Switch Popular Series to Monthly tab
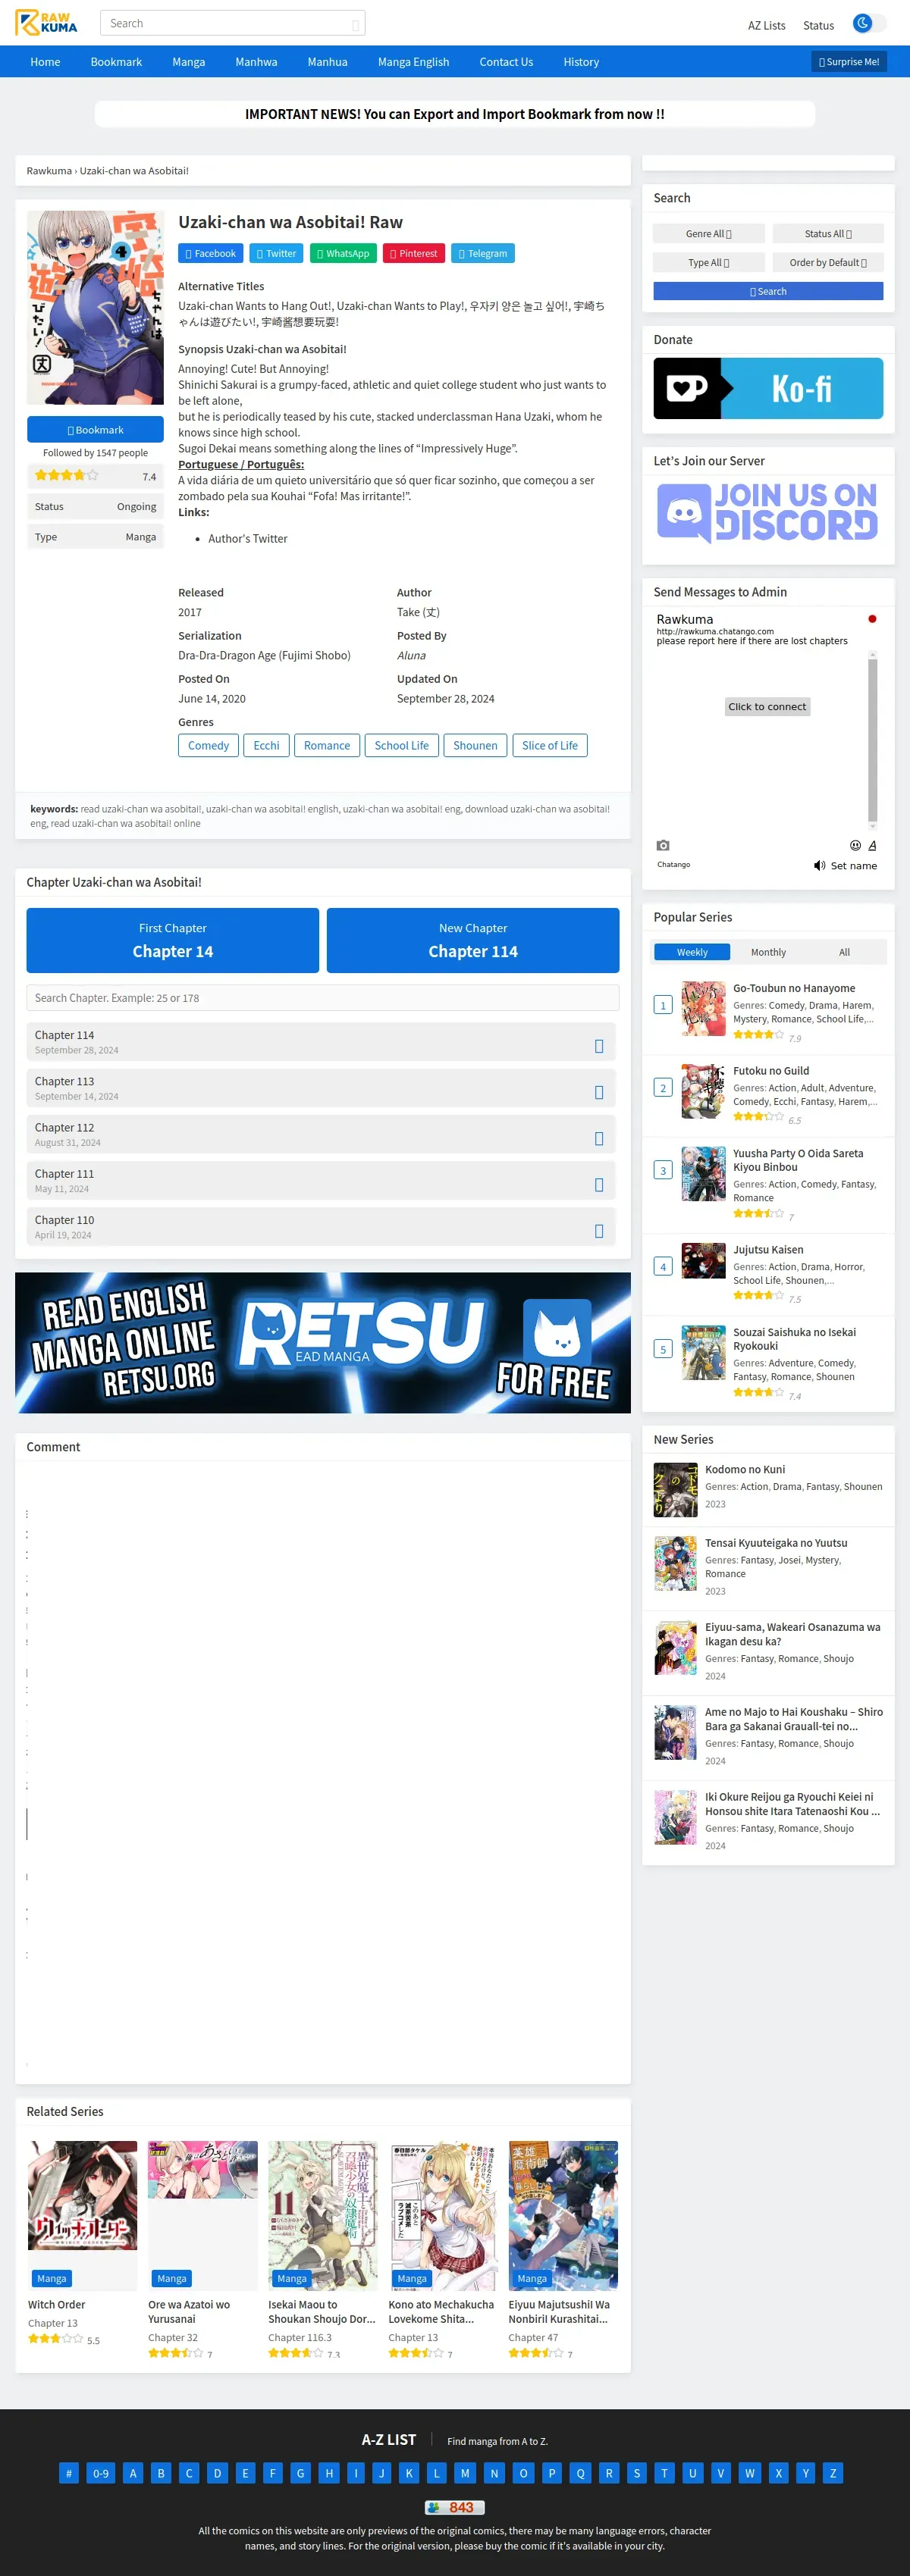This screenshot has height=2576, width=910. click(768, 953)
